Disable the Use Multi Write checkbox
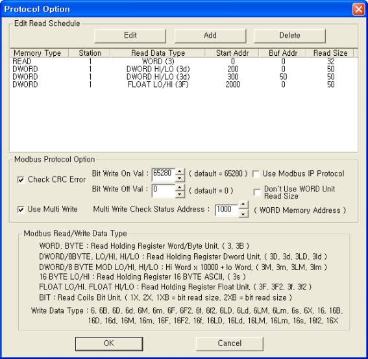 [x=21, y=209]
